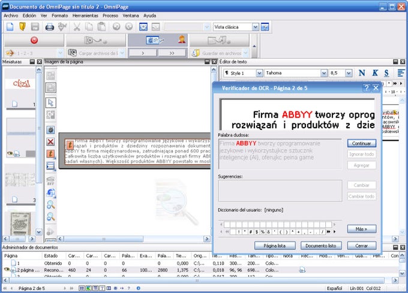
Task: Run the spell check (abc) icon
Action: tap(62, 27)
